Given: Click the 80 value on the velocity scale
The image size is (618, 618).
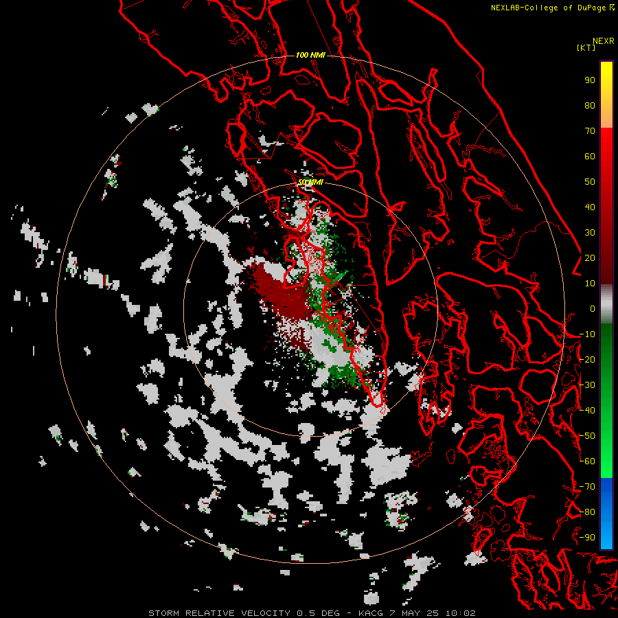Looking at the screenshot, I should 590,105.
